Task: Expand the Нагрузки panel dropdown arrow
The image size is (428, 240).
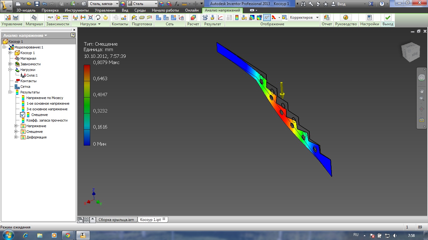Action: point(99,24)
